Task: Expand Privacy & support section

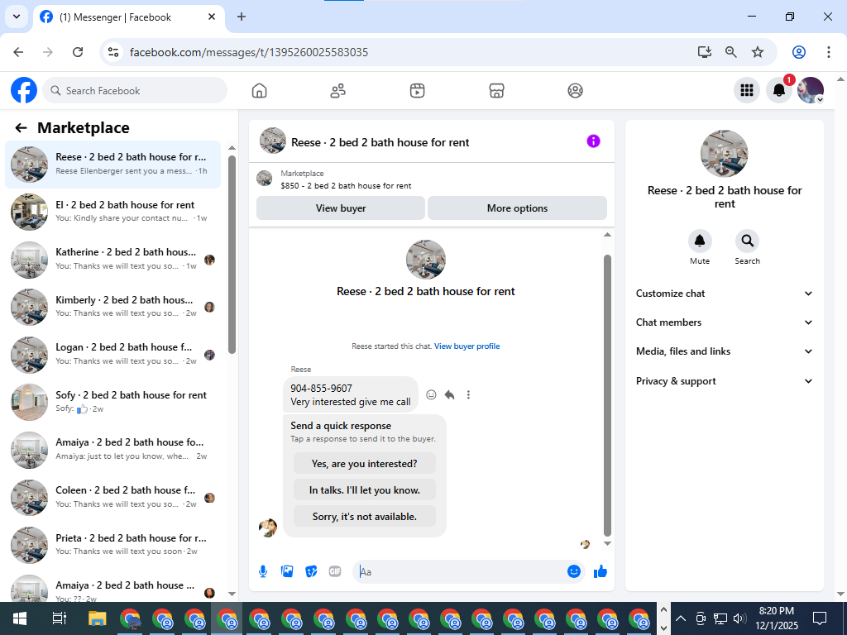Action: (x=724, y=381)
